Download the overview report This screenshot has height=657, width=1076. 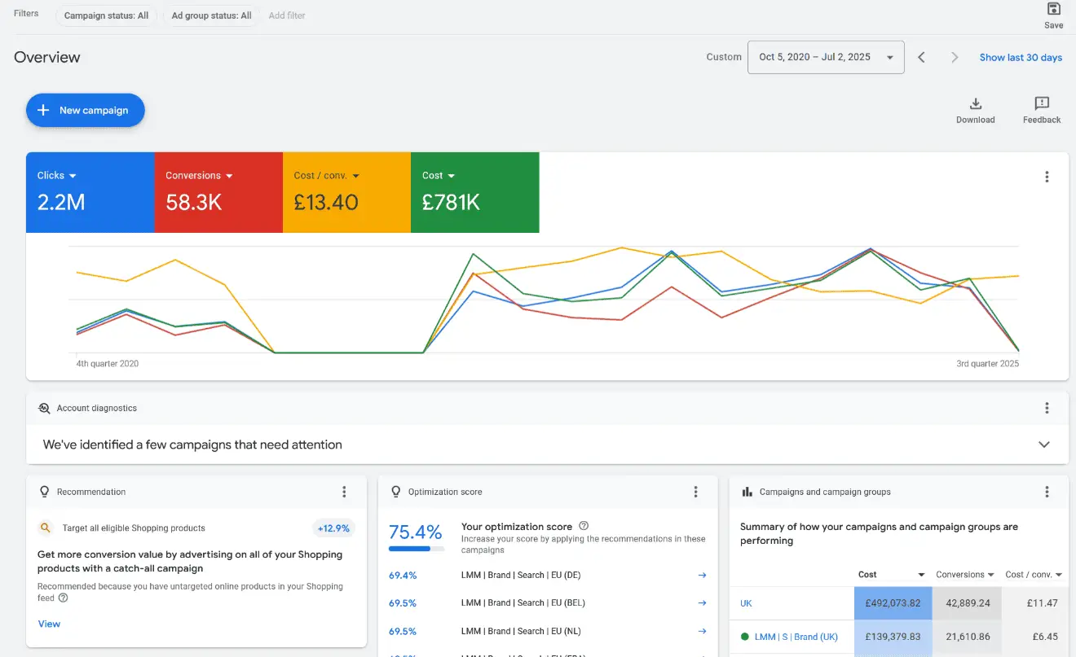pyautogui.click(x=975, y=104)
